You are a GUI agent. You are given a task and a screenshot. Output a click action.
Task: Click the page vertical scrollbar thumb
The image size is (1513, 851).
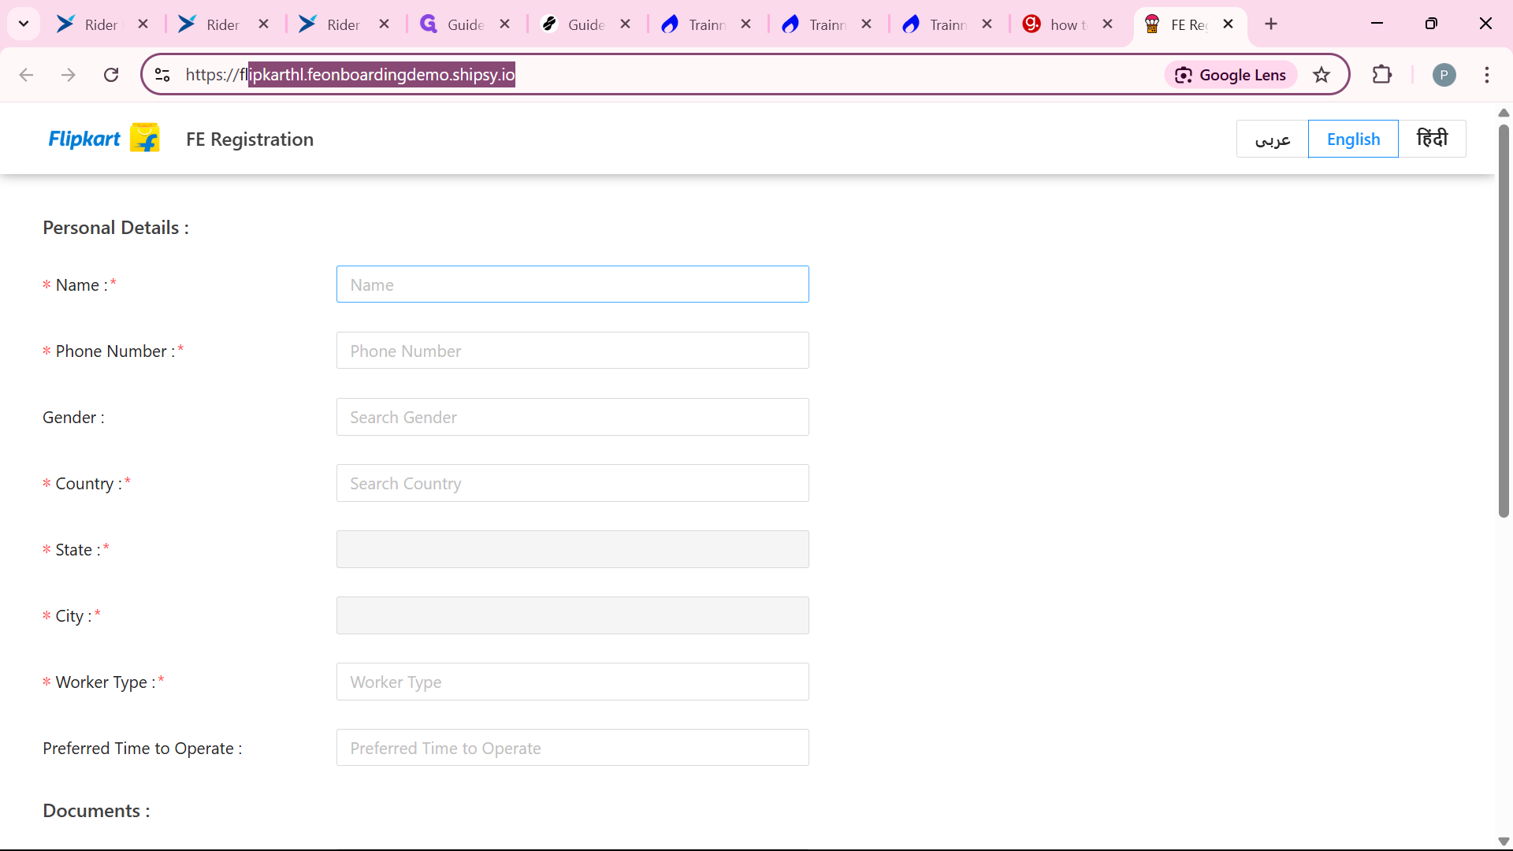coord(1504,321)
